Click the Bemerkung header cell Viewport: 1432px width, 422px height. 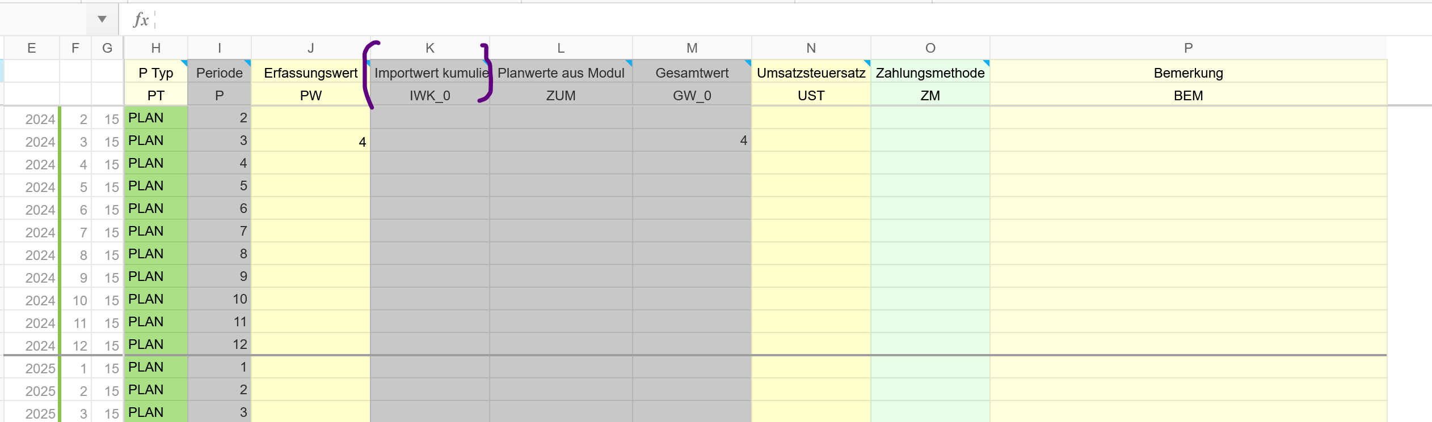(x=1188, y=73)
